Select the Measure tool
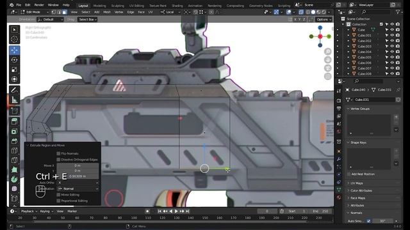This screenshot has height=230, width=410. [x=14, y=100]
